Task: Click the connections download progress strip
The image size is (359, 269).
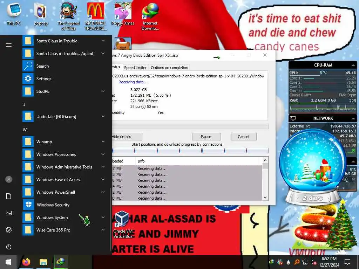Action: coord(190,150)
